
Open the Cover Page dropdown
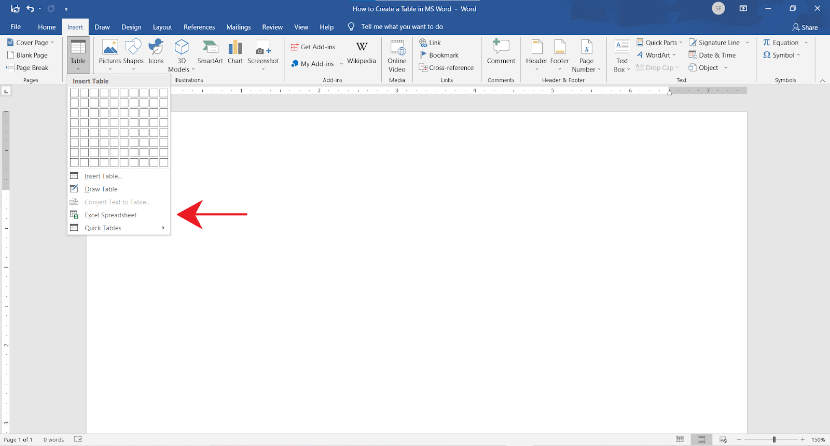[x=32, y=43]
